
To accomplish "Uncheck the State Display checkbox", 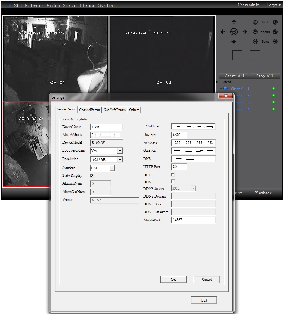I will point(92,176).
